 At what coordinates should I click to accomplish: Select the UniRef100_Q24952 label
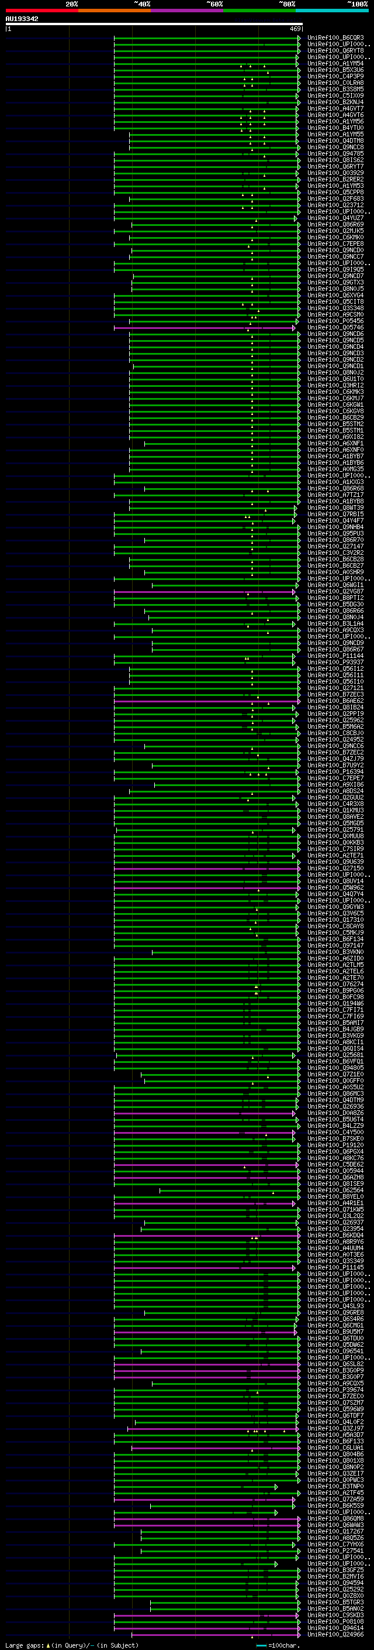(x=335, y=739)
